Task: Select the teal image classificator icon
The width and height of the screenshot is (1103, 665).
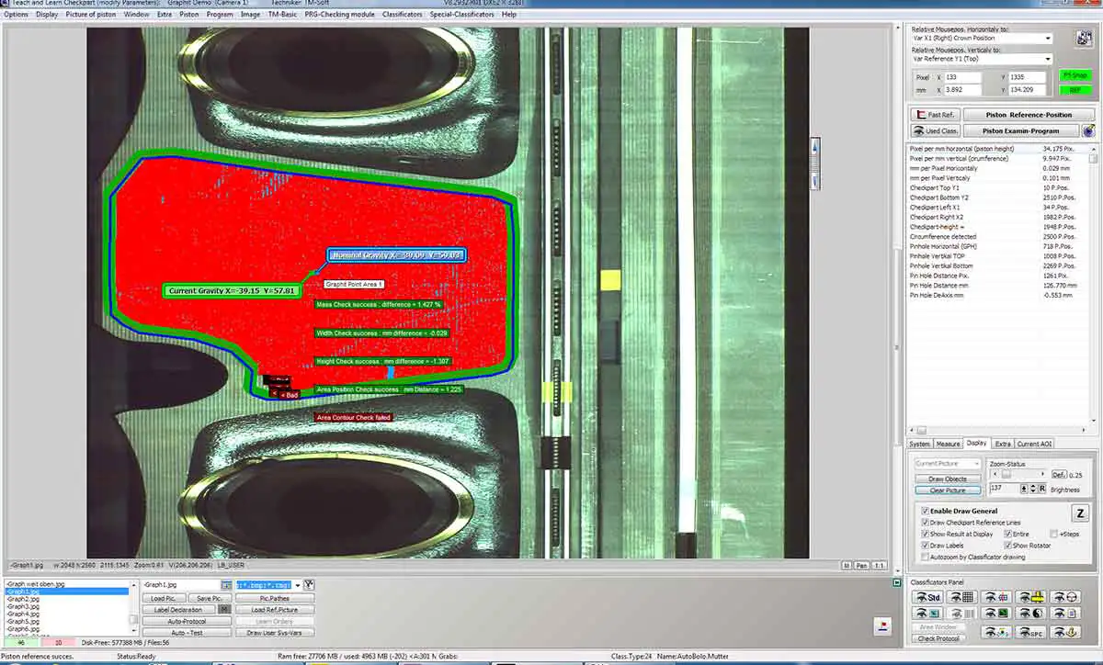Action: click(927, 614)
